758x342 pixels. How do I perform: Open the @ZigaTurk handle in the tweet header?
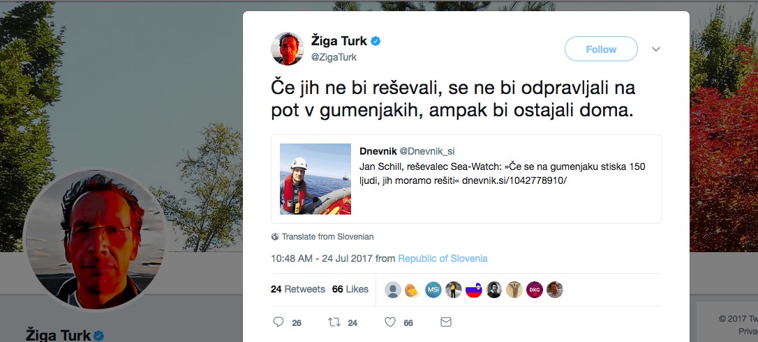[x=334, y=57]
